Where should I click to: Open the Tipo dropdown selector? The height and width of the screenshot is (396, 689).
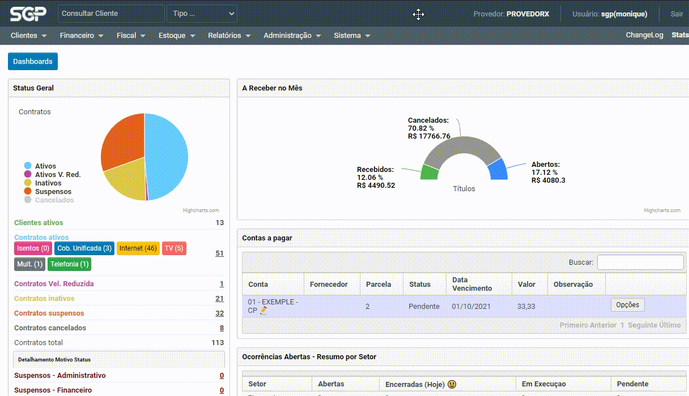click(x=202, y=14)
